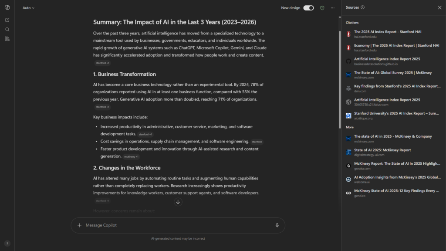
Task: Close the Sources panel
Action: (439, 8)
